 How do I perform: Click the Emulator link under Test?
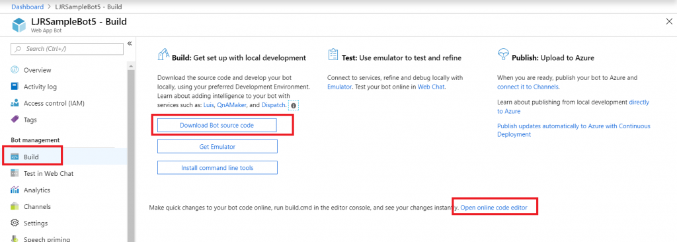point(339,87)
